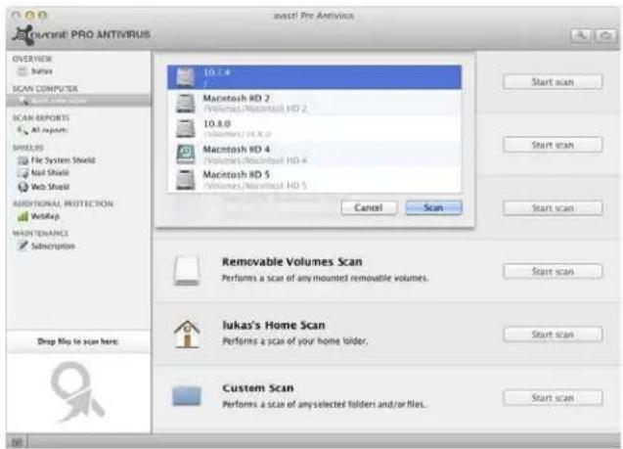Start the lukas's Home Scan
The width and height of the screenshot is (623, 449).
point(553,335)
